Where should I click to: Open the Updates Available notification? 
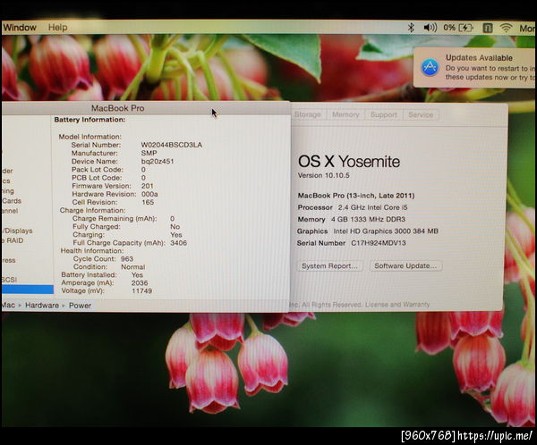coord(475,67)
